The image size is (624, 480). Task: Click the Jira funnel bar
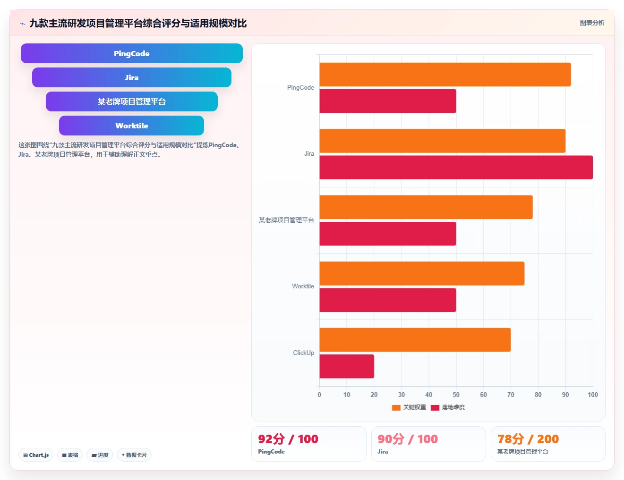132,77
